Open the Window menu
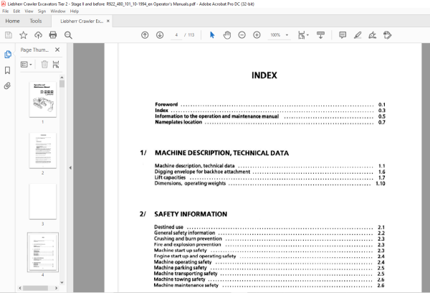The height and width of the screenshot is (293, 430). coord(58,11)
